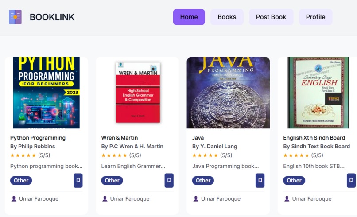This screenshot has width=357, height=217.
Task: Open Java Programming cover image
Action: pos(229,93)
